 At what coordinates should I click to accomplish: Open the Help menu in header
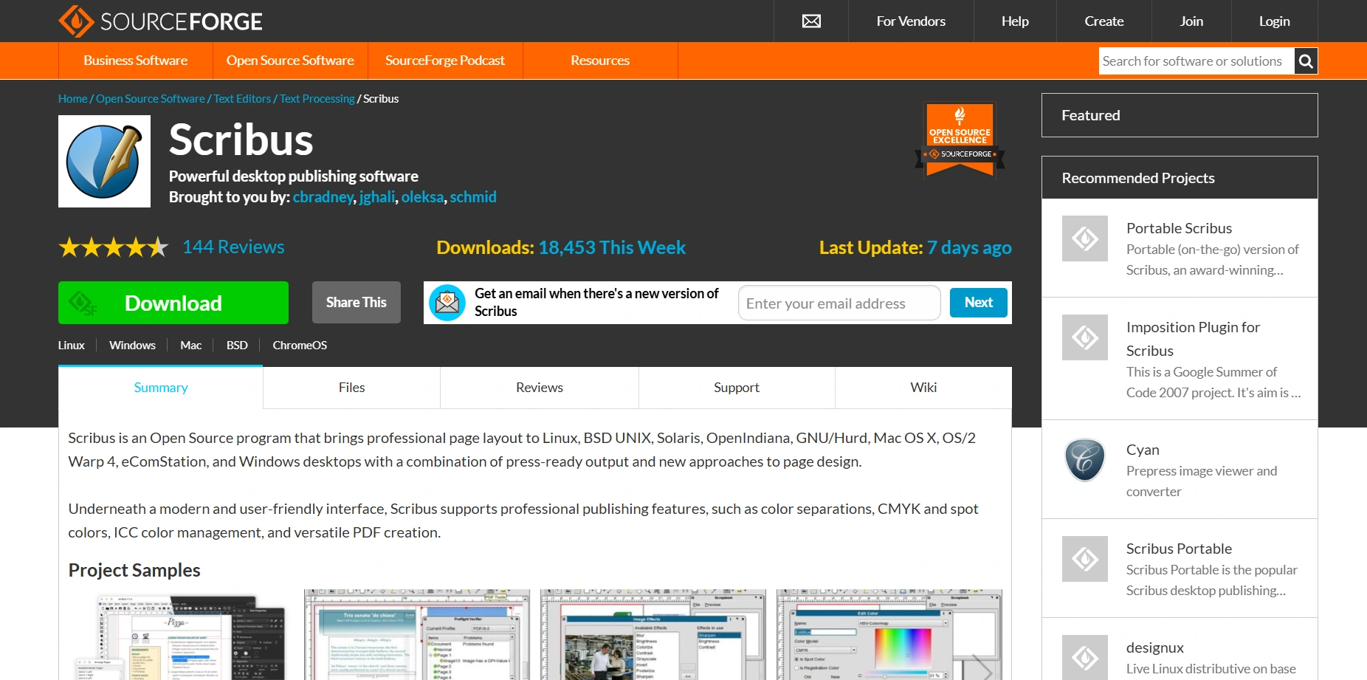(x=1015, y=21)
